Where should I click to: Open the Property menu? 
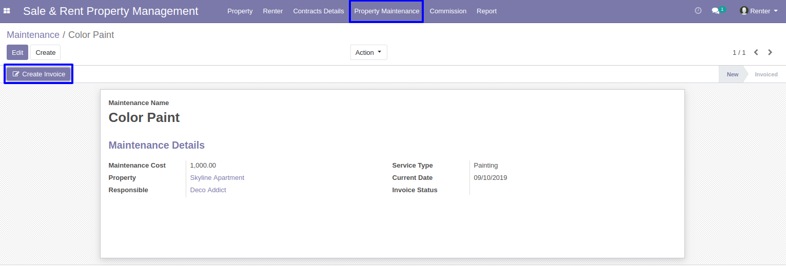[240, 11]
